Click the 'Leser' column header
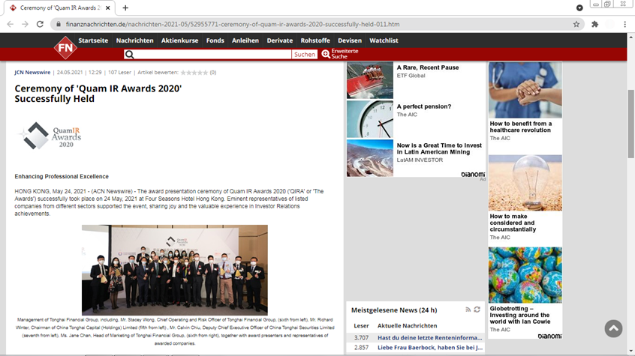 pos(361,326)
